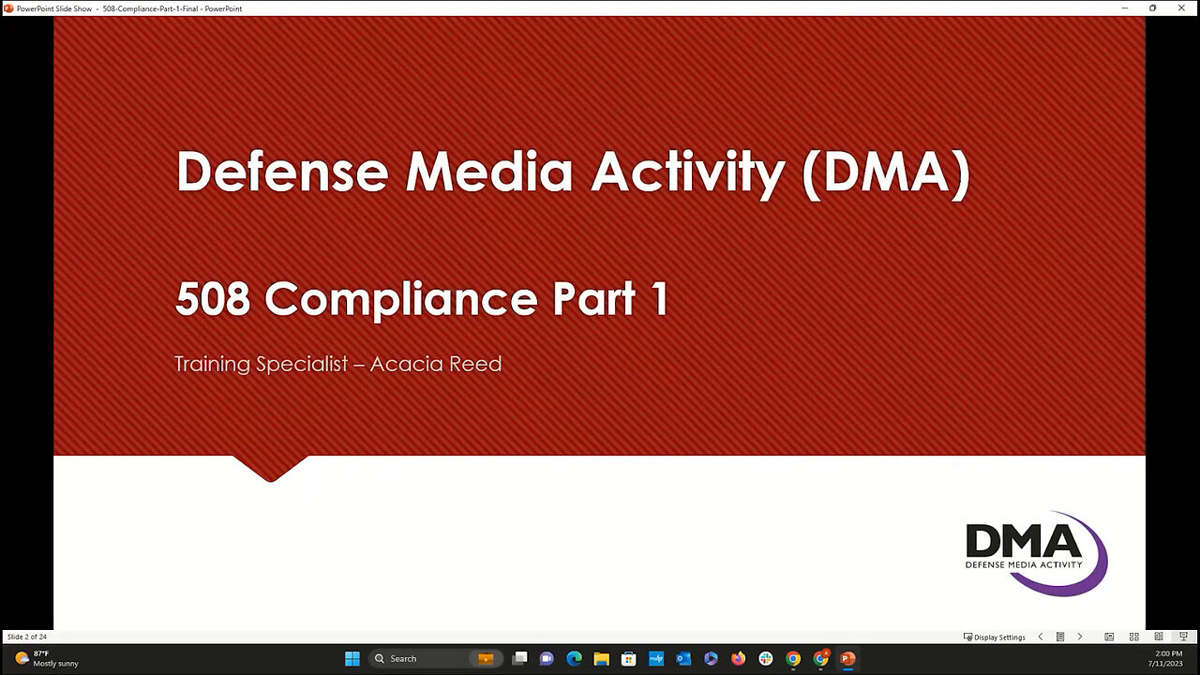Open second Chrome profile icon with badge
Image resolution: width=1200 pixels, height=675 pixels.
(x=820, y=658)
